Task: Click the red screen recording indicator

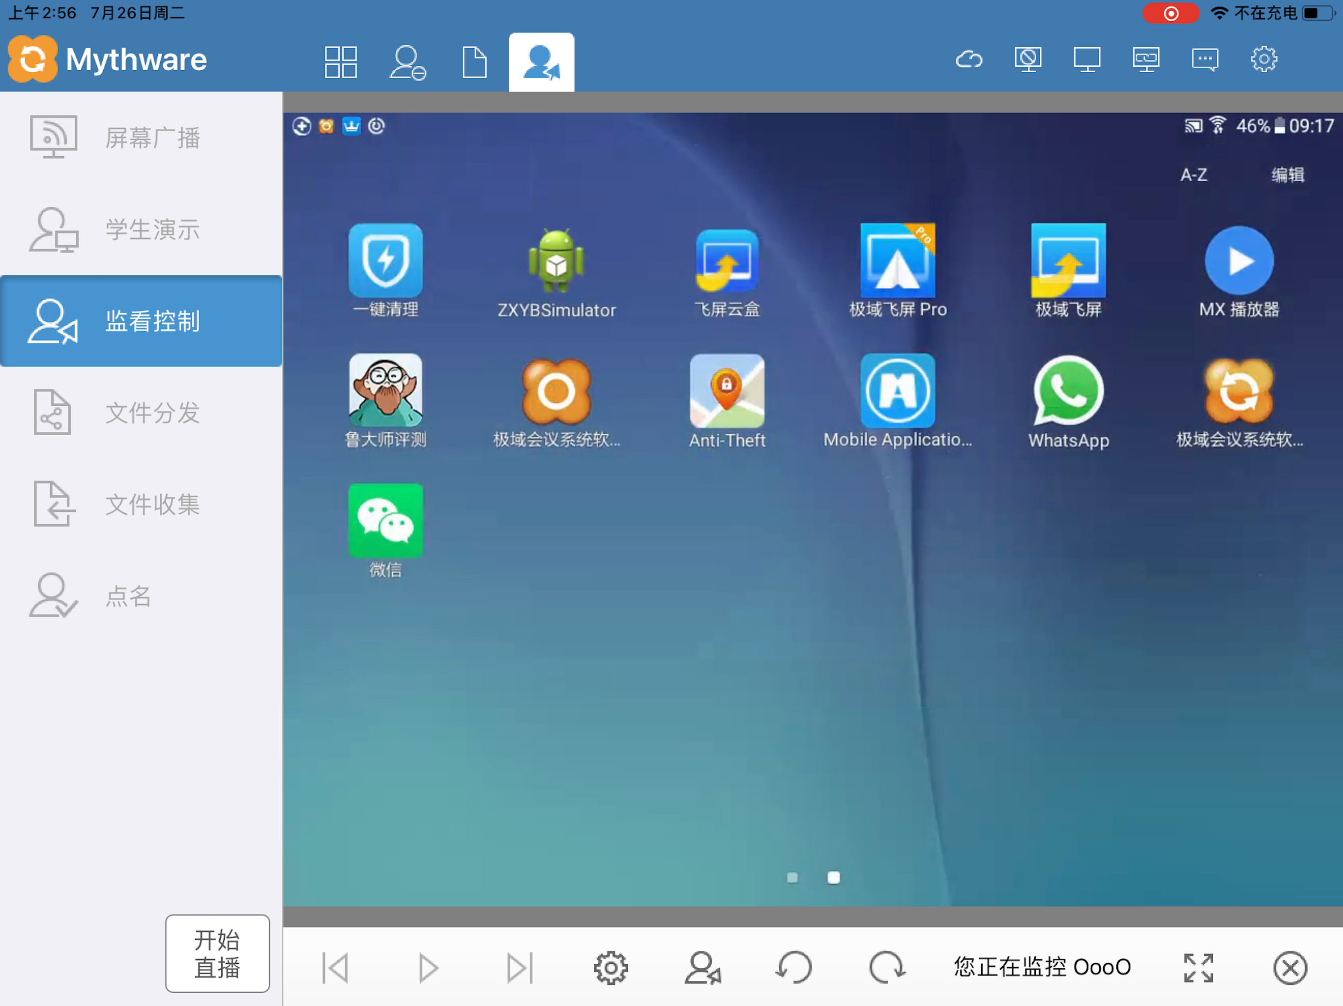Action: point(1170,13)
